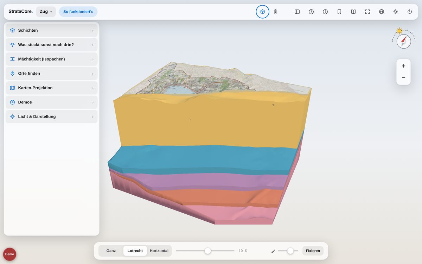422x264 pixels.
Task: Click the yellow sun above the compass
Action: point(399,31)
